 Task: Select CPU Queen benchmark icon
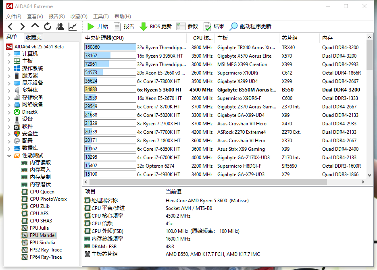coord(25,192)
